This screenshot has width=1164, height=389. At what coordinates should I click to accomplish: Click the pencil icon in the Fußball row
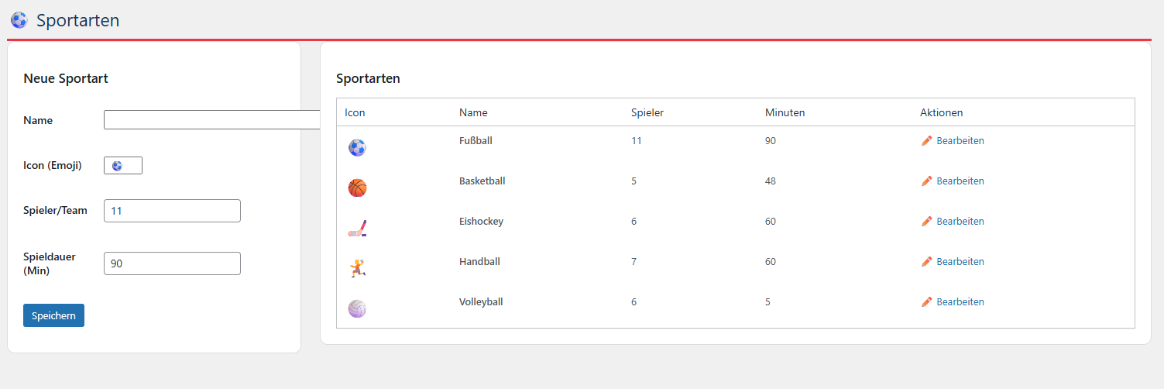927,141
